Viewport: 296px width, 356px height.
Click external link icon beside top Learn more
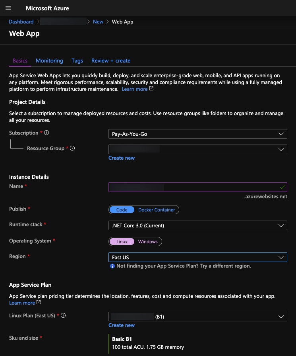coord(151,89)
